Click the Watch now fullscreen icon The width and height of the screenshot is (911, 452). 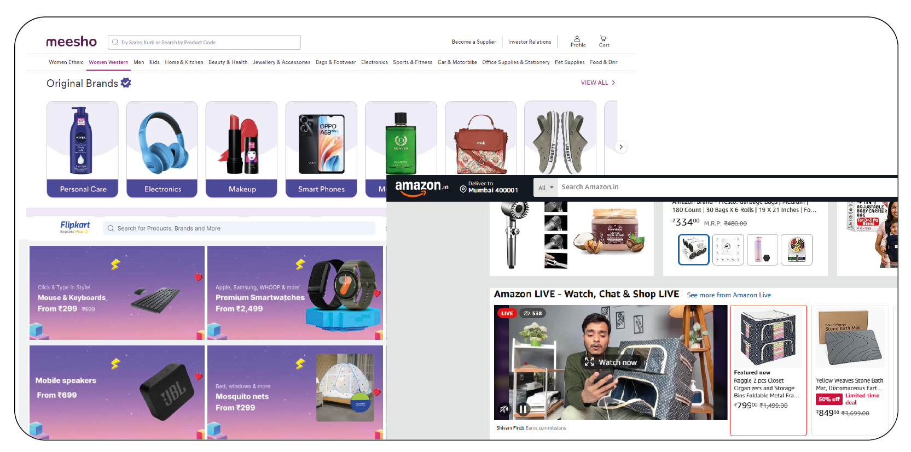tap(589, 362)
